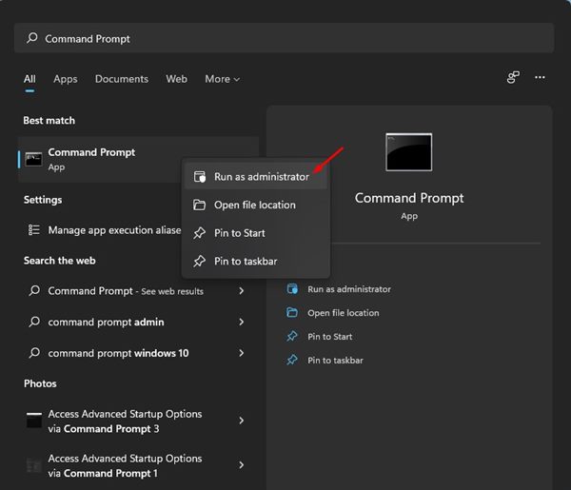The image size is (571, 490).
Task: Click the Command Prompt title in preview pane
Action: click(409, 198)
